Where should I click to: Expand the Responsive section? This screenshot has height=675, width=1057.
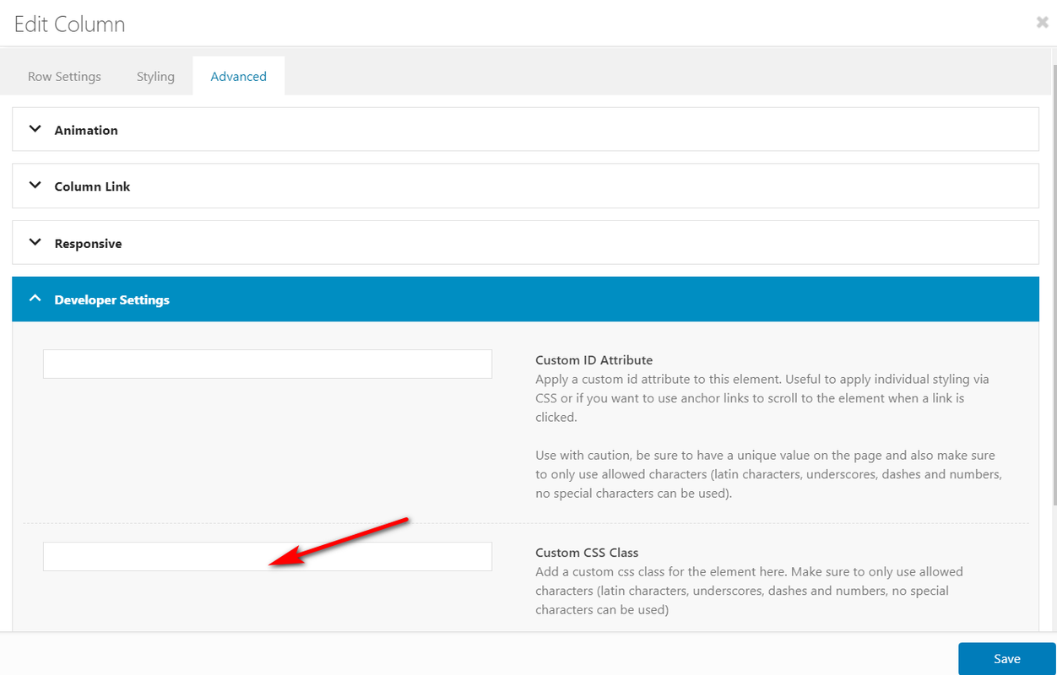click(x=525, y=243)
